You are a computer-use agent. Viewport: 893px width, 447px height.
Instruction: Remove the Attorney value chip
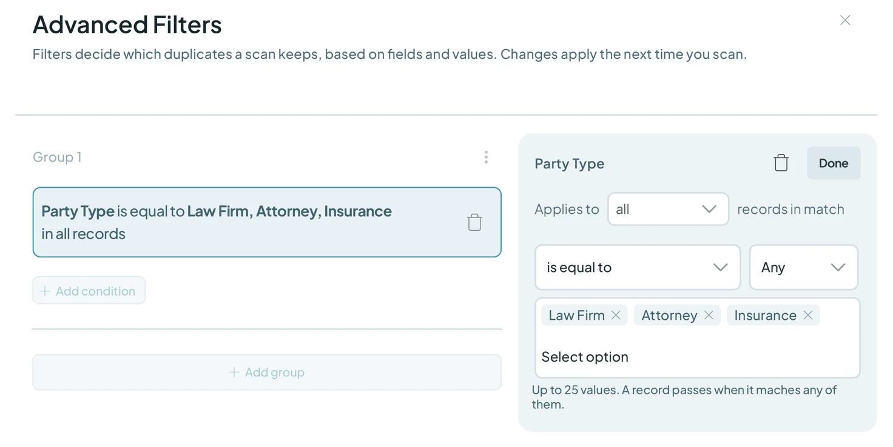point(709,315)
